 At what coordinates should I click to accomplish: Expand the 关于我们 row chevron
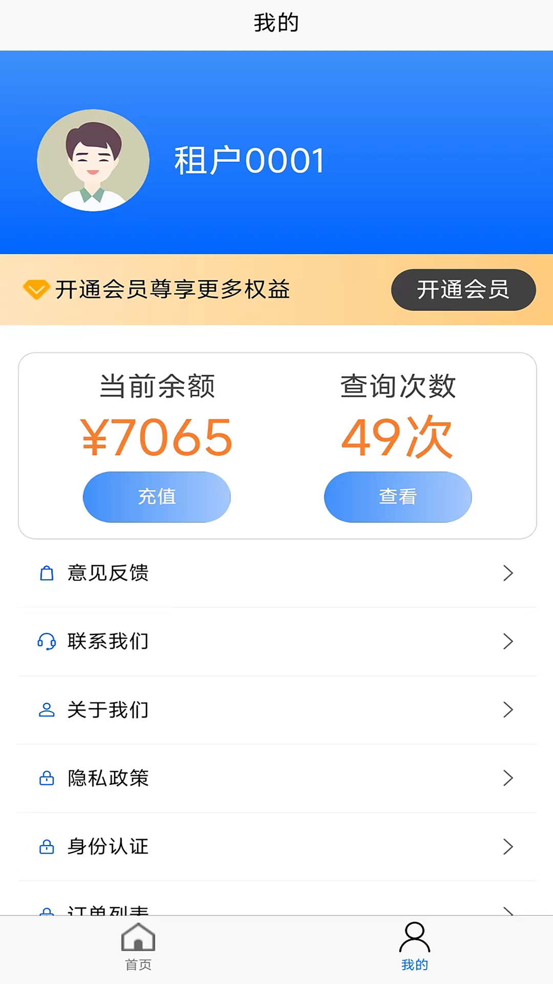[508, 710]
